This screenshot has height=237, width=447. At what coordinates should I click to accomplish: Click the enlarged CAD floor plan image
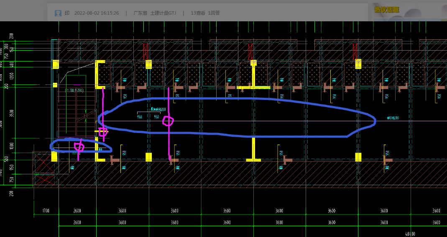tap(223, 129)
